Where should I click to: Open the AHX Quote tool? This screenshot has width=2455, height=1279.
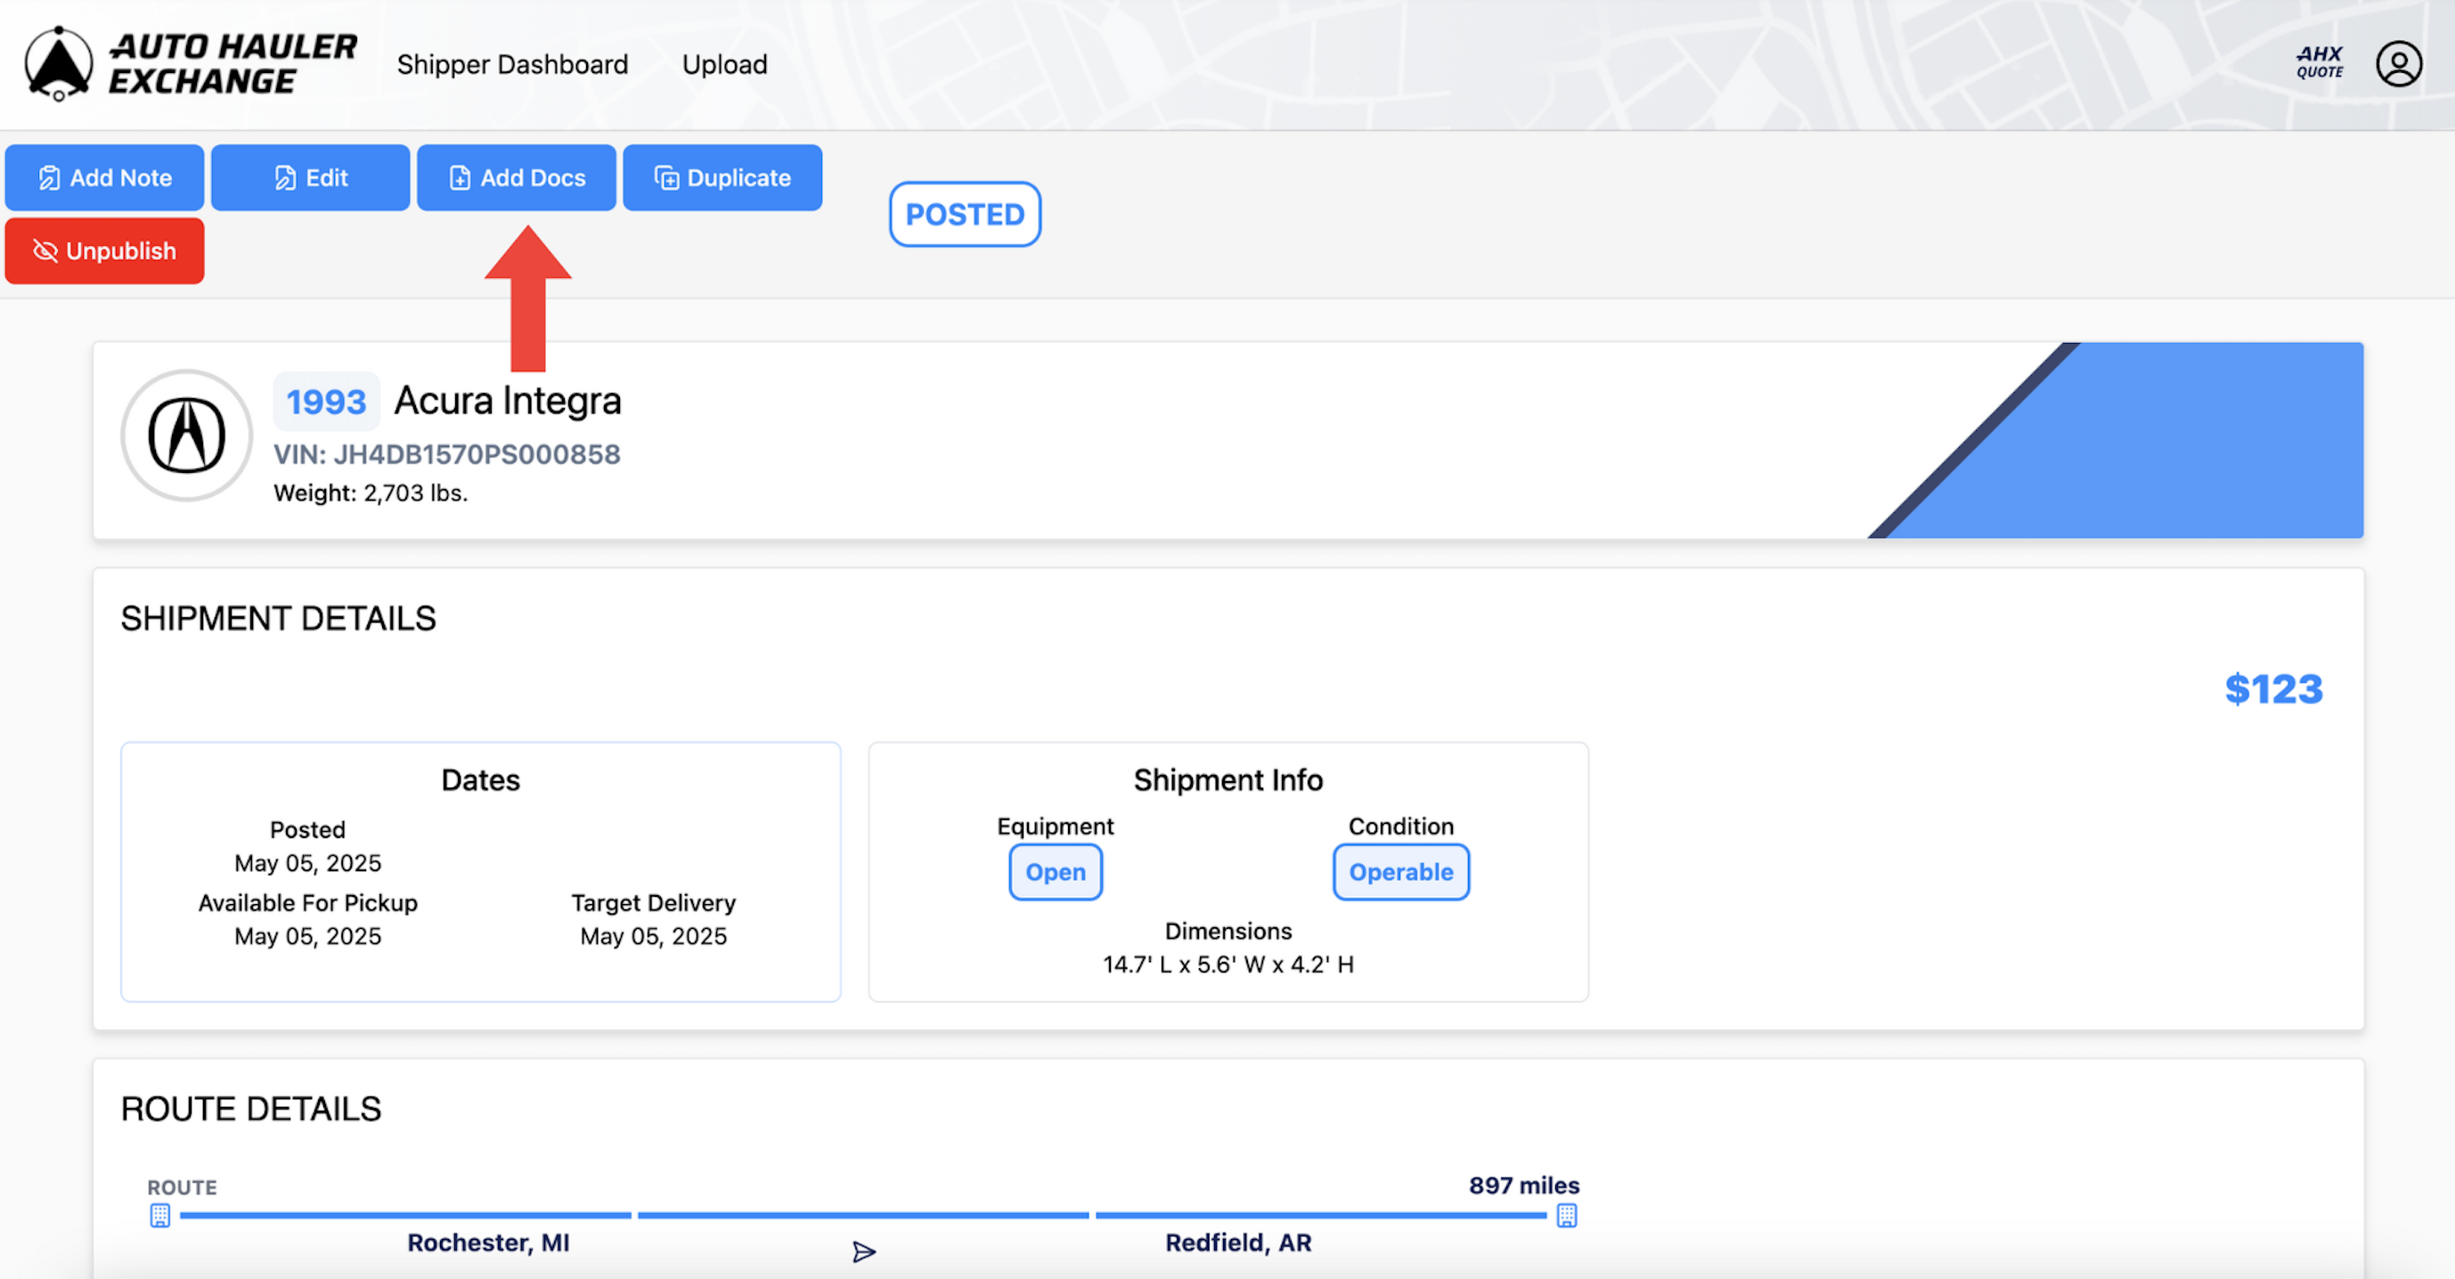(x=2319, y=63)
